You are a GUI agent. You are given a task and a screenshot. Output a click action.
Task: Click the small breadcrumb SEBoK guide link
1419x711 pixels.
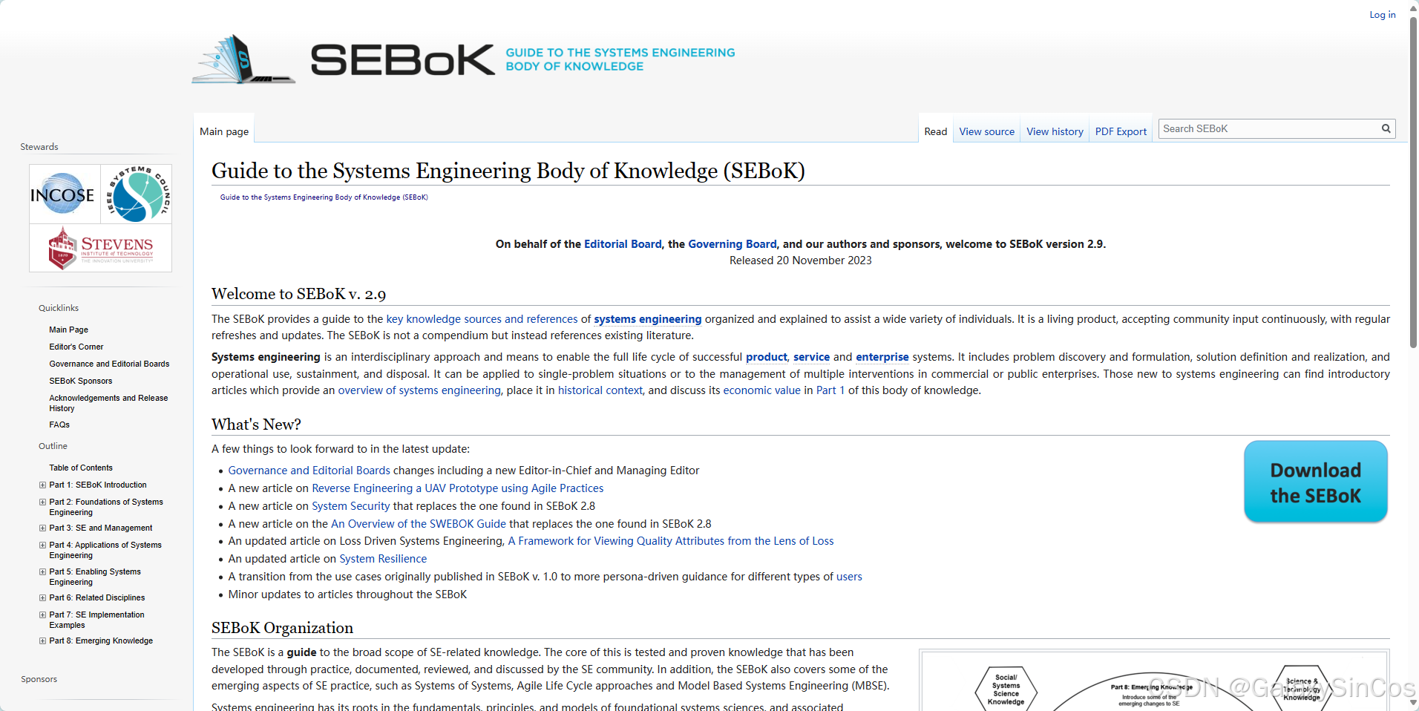(x=324, y=197)
